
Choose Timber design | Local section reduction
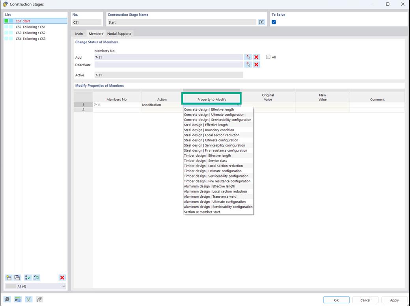[x=218, y=166]
